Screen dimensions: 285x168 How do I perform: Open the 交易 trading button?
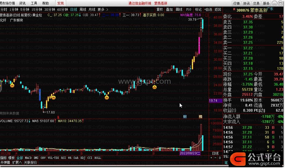pos(256,3)
